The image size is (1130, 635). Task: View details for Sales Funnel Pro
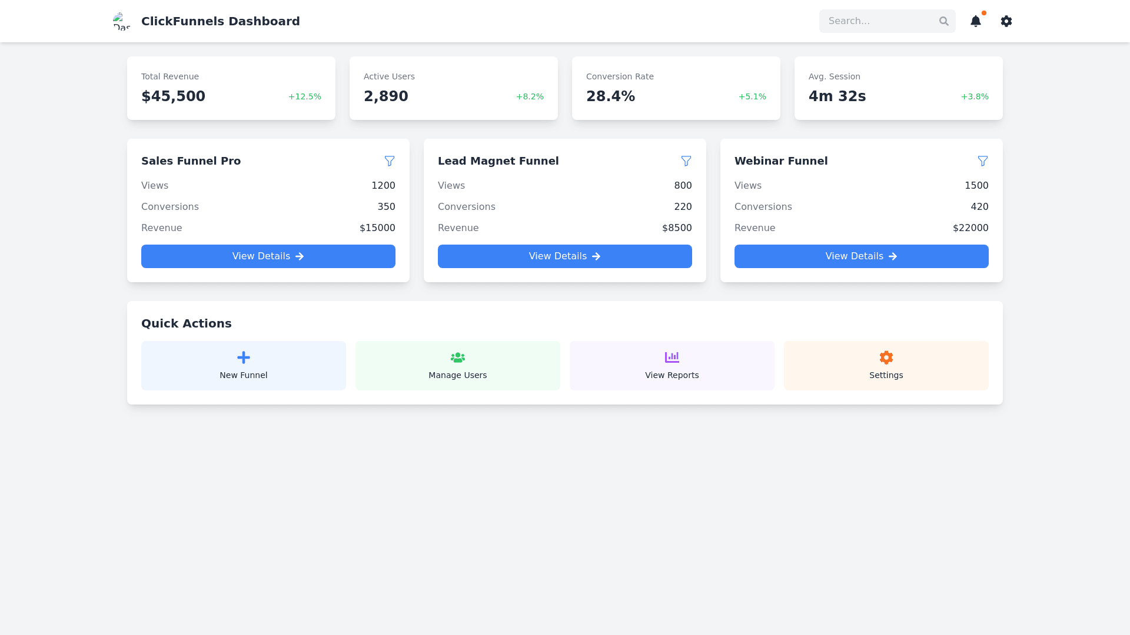tap(268, 256)
